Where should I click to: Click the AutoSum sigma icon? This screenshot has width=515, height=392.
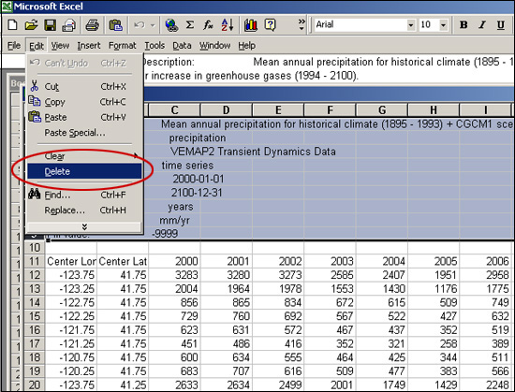189,25
